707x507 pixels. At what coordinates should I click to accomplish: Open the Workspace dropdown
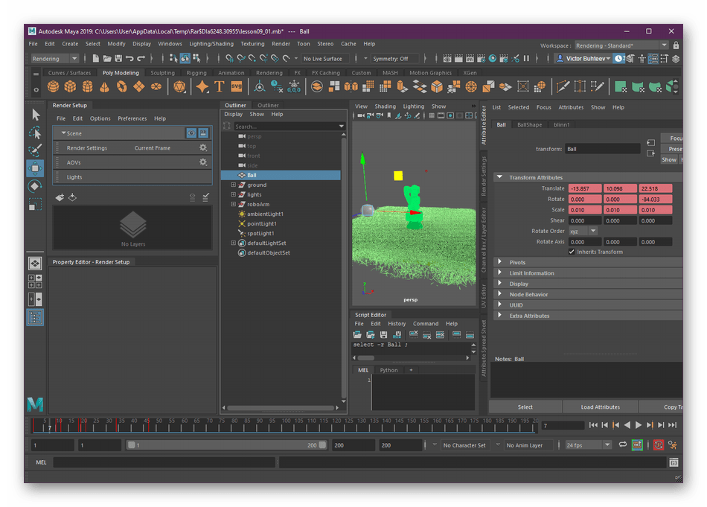621,45
